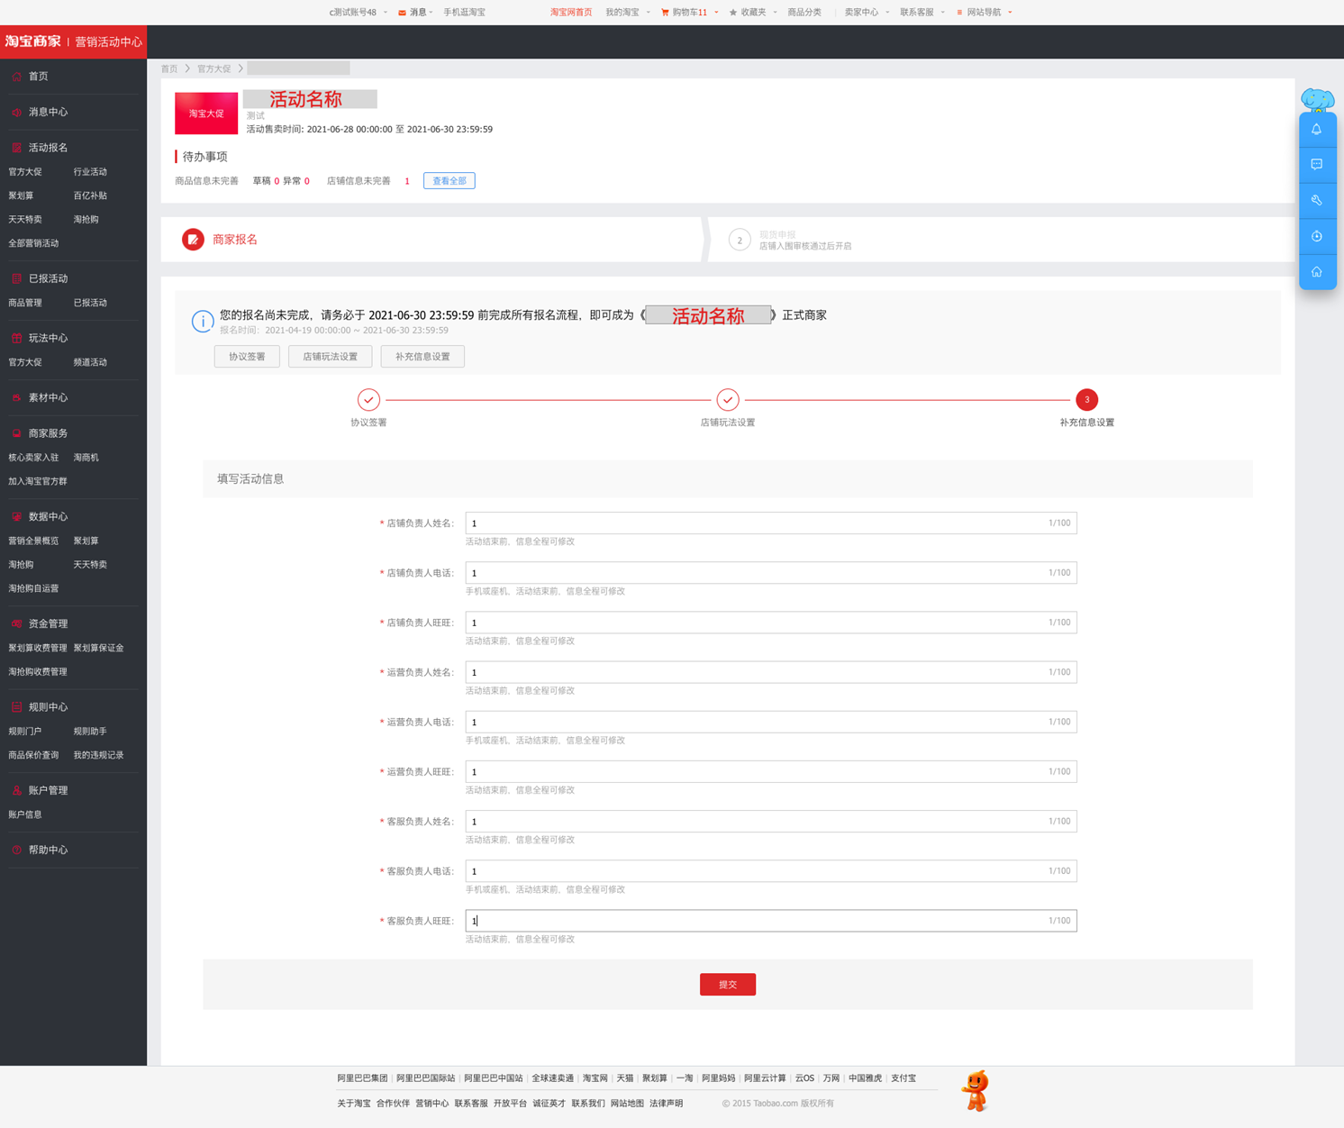Click the home icon in right floating panel

1316,271
